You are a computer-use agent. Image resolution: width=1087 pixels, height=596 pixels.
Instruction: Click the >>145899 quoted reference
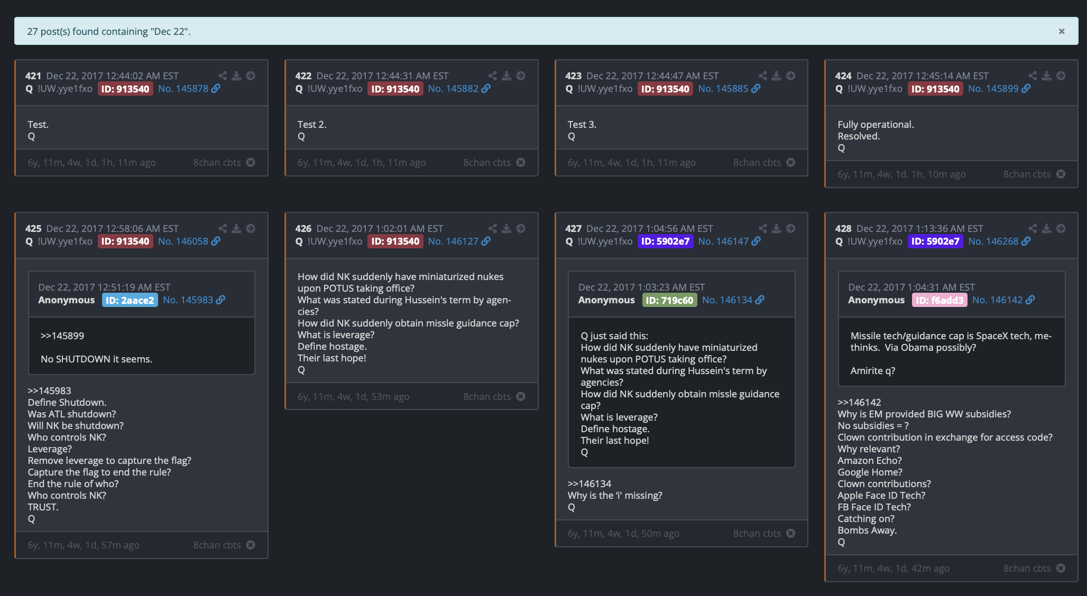62,336
